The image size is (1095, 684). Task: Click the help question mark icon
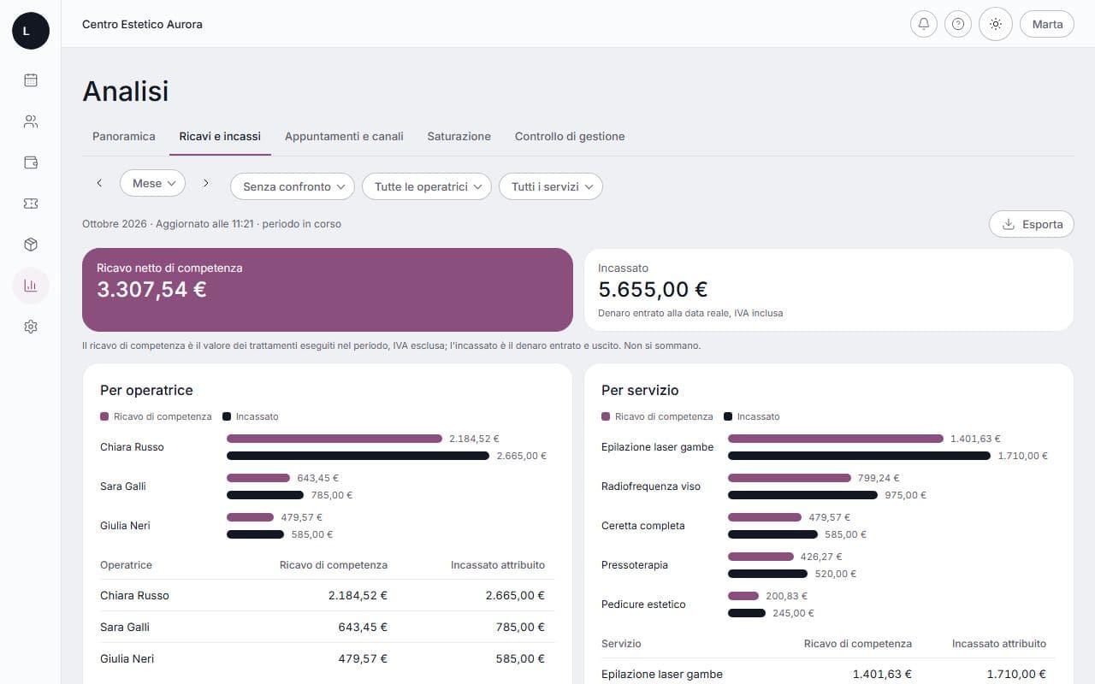[958, 24]
